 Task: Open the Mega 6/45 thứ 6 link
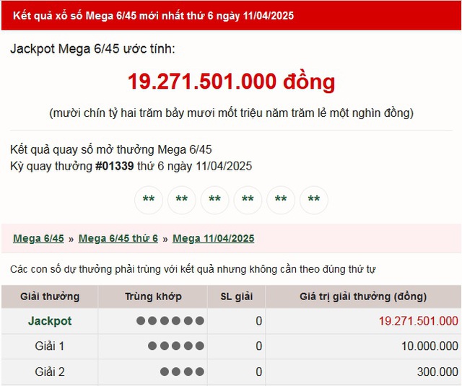pos(118,238)
